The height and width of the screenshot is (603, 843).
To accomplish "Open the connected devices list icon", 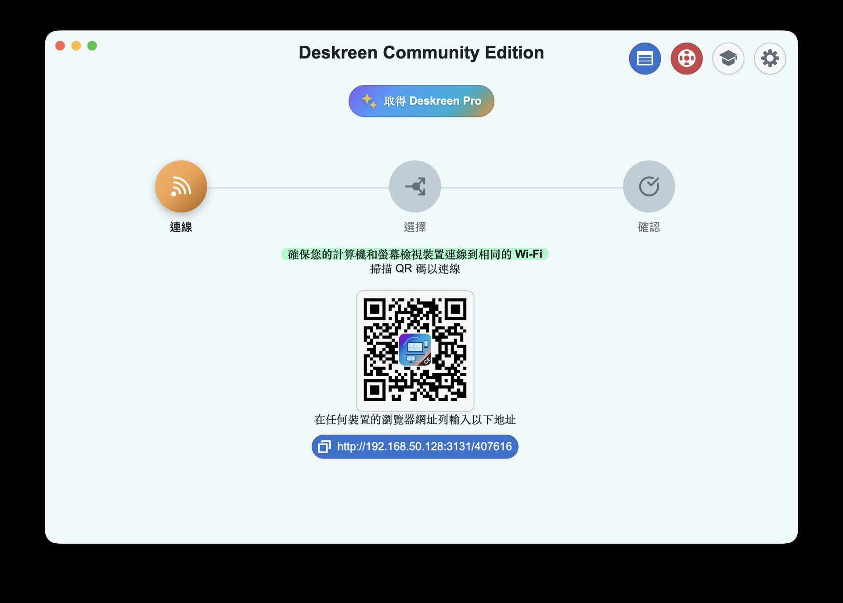I will coord(645,58).
